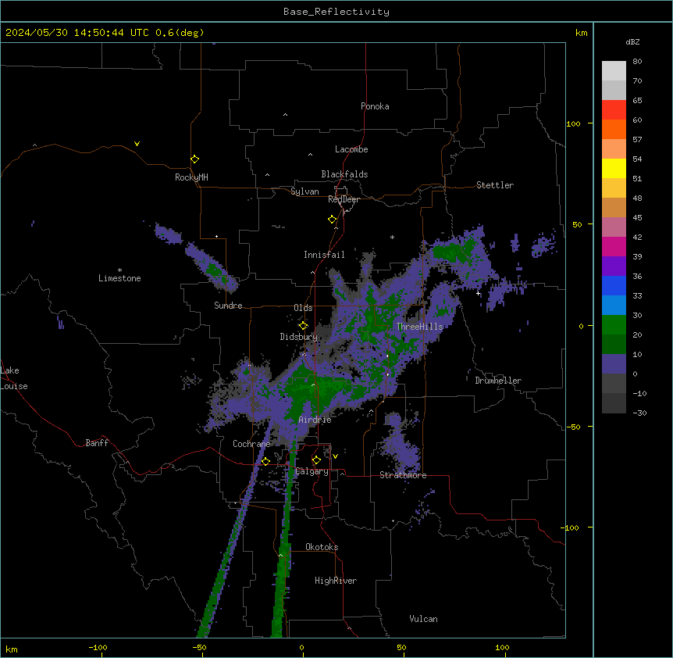Click the km unit label at bottom left
Viewport: 673px width, 658px height.
[x=12, y=649]
